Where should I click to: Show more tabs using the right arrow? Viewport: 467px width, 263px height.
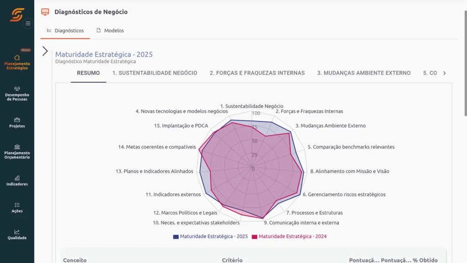(x=444, y=73)
